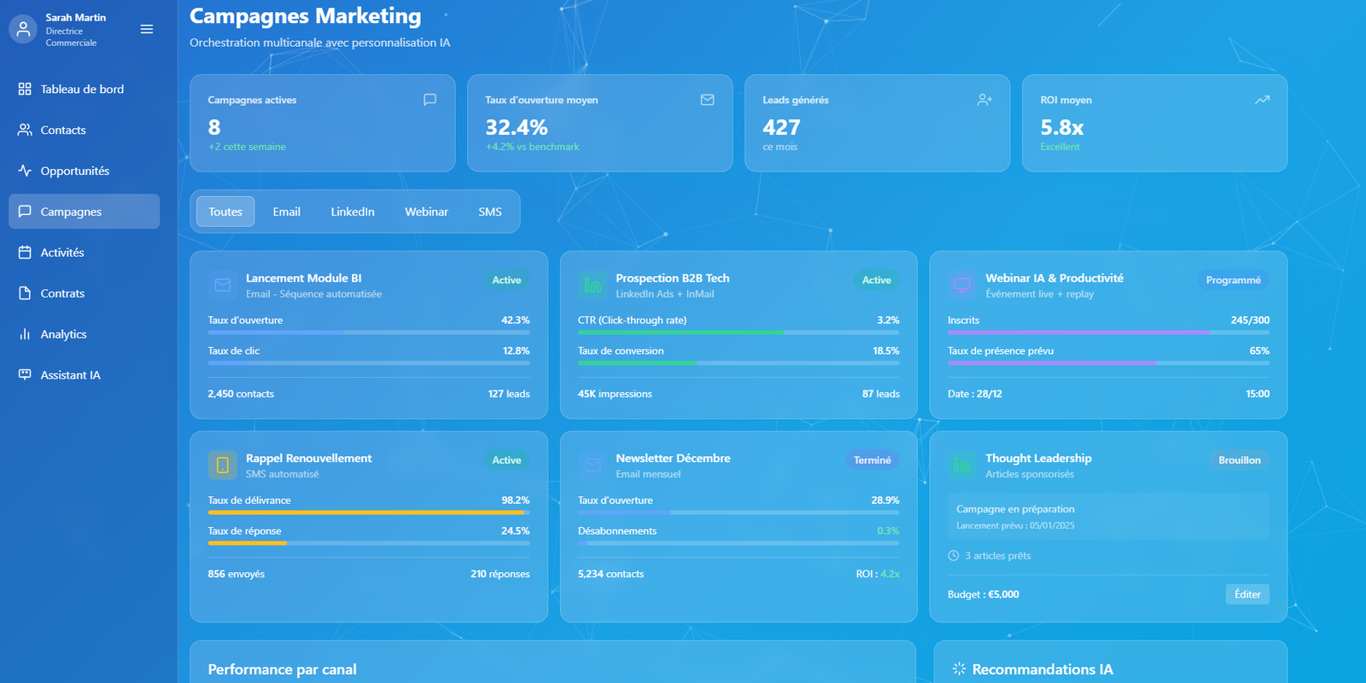Click the monitor icon on Webinar IA card
Image resolution: width=1366 pixels, height=683 pixels.
tap(962, 286)
